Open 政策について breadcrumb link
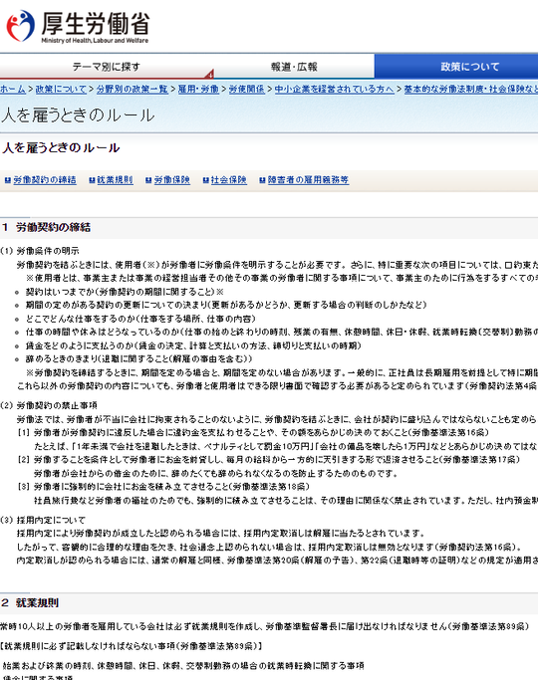Screen dimensions: 538x680 (61, 89)
